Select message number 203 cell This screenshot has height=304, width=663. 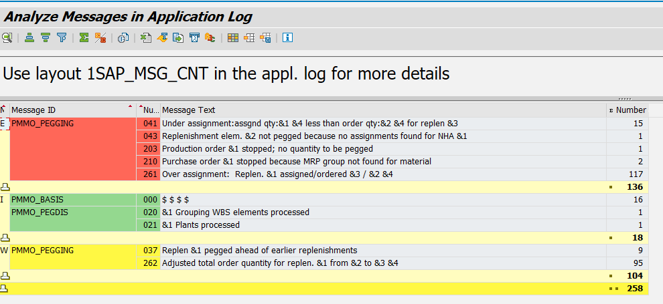click(149, 149)
